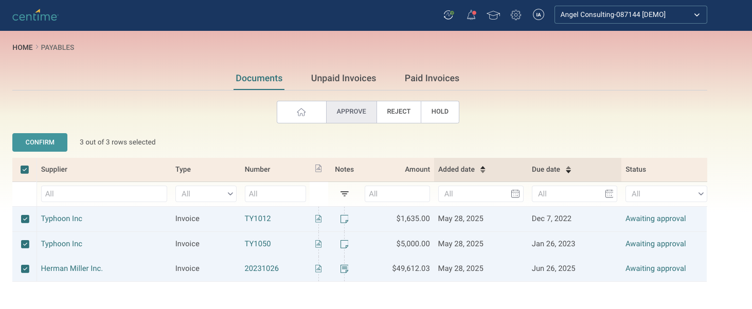Open invoice number 20231026
The image size is (752, 309).
tap(262, 268)
